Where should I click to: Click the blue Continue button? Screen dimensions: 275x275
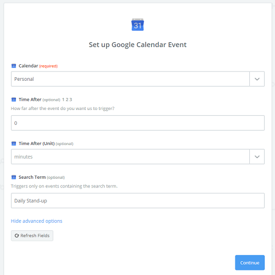point(250,262)
